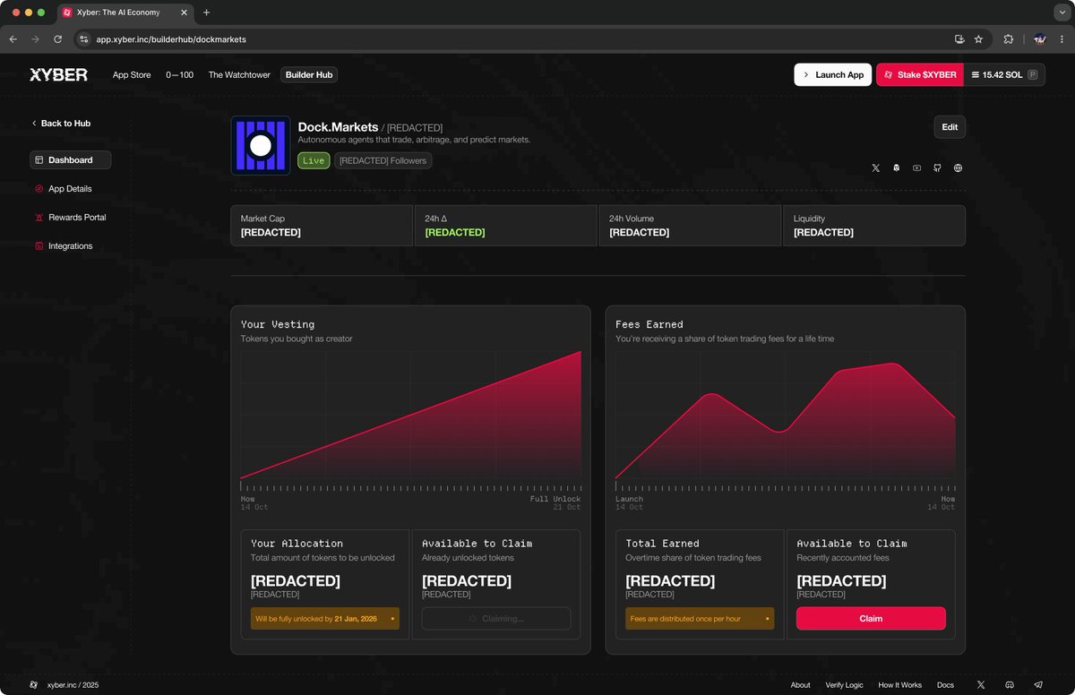The height and width of the screenshot is (695, 1075).
Task: Open the browser profile avatar
Action: tap(1039, 39)
